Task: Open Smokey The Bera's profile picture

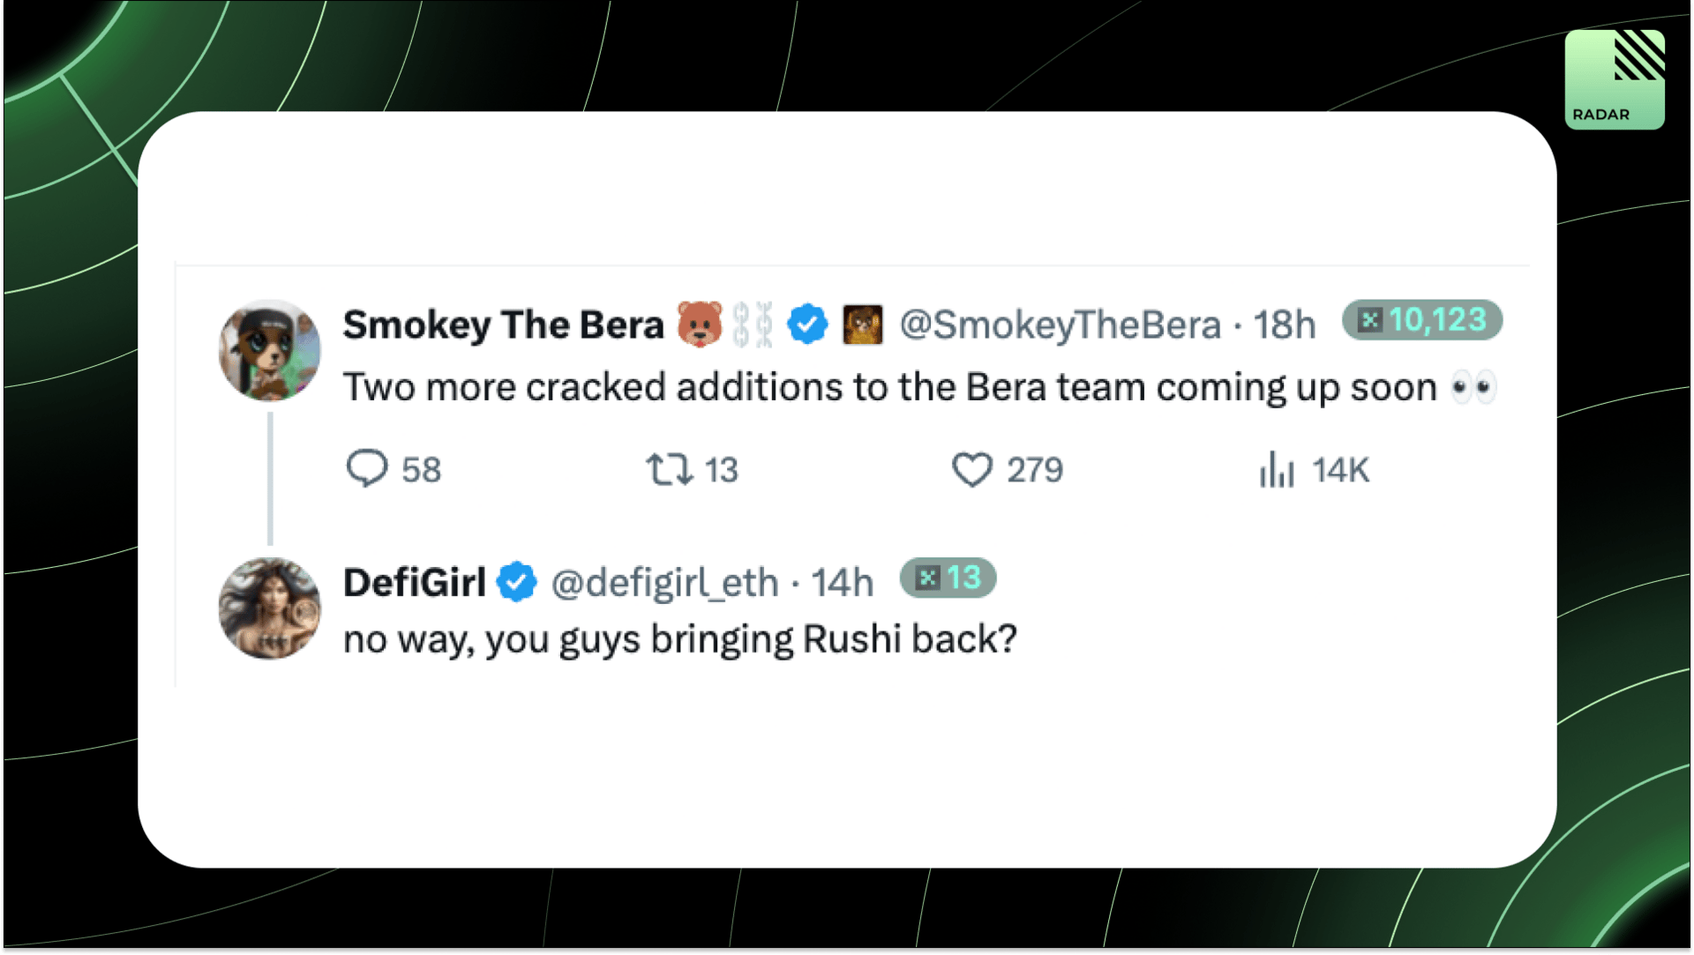Action: [270, 351]
